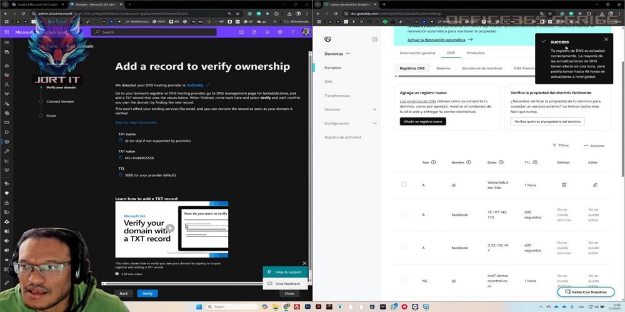Click the Back button in wizard

point(124,293)
